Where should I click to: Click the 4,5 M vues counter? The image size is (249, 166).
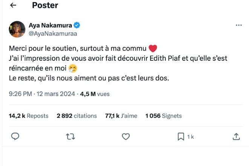pyautogui.click(x=95, y=94)
